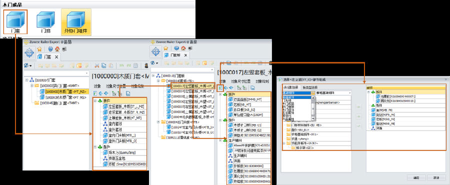Screen dimensions: 450x185
Task: Click star favorite icon in 门套 window
Action: [40, 49]
